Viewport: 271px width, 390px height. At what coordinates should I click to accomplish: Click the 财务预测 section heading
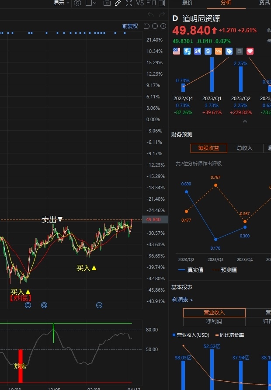coord(182,135)
